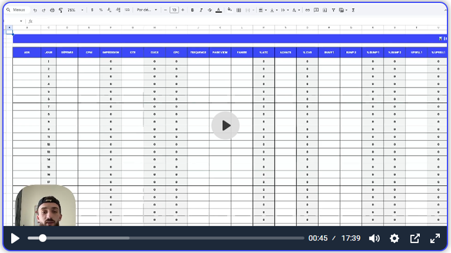Open the 123 more number formats menu
This screenshot has width=451, height=253.
click(x=127, y=10)
